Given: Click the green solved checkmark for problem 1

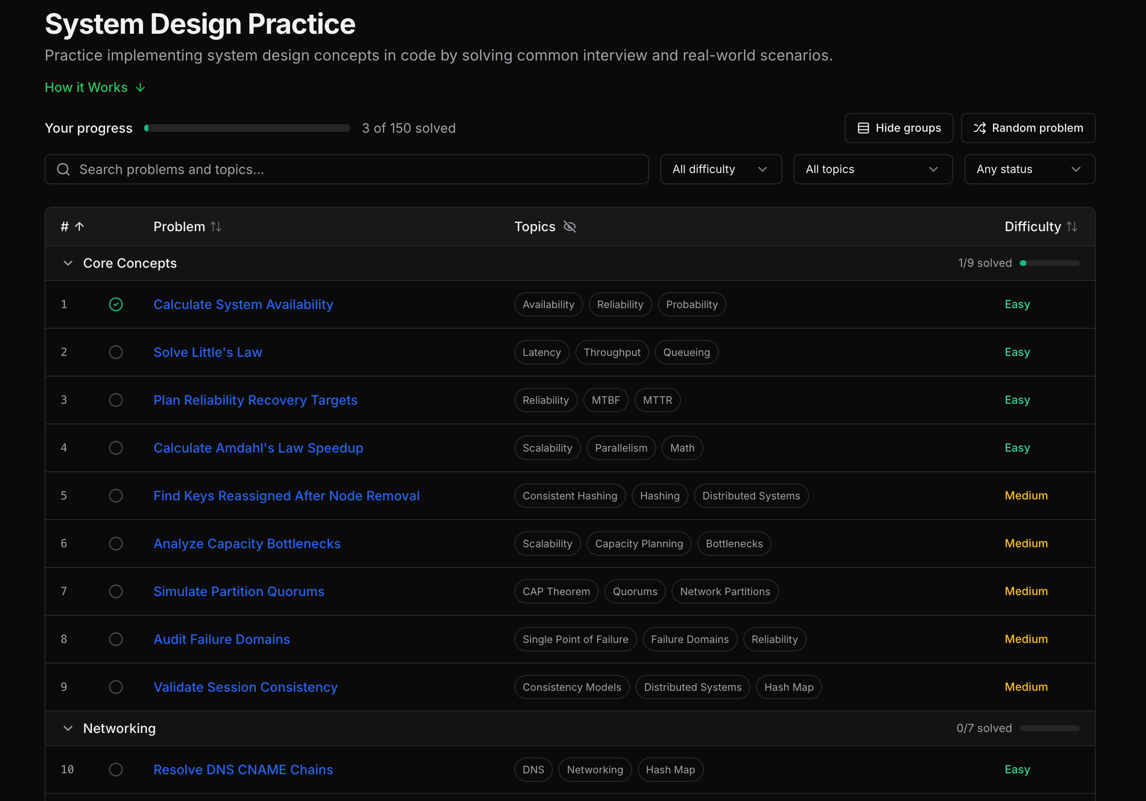Looking at the screenshot, I should (x=116, y=304).
